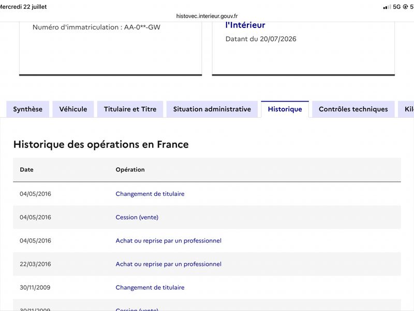Tap the 5G network indicator

click(396, 7)
